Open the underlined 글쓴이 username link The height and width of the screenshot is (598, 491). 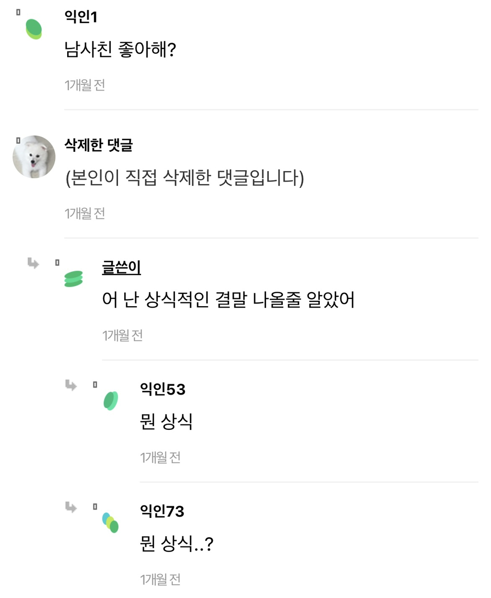coord(121,267)
